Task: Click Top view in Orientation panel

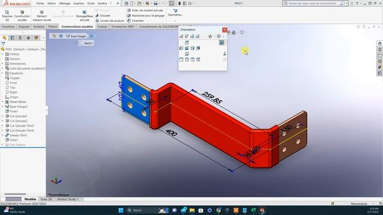Action: point(187,42)
